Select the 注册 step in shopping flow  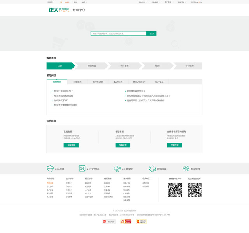(61, 66)
